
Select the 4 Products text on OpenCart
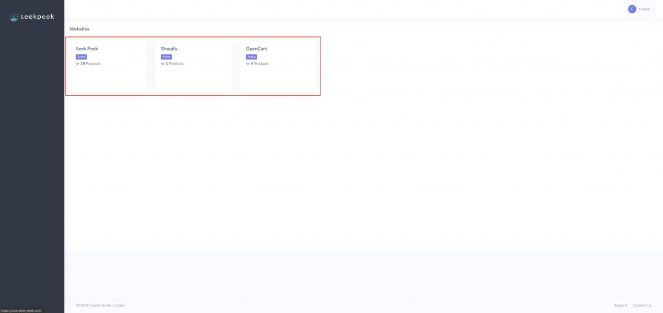(260, 63)
